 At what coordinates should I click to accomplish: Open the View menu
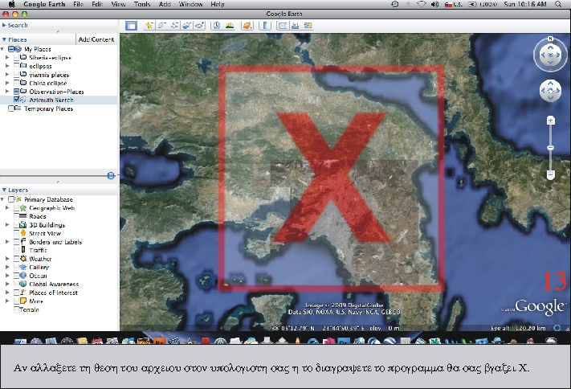pos(118,4)
